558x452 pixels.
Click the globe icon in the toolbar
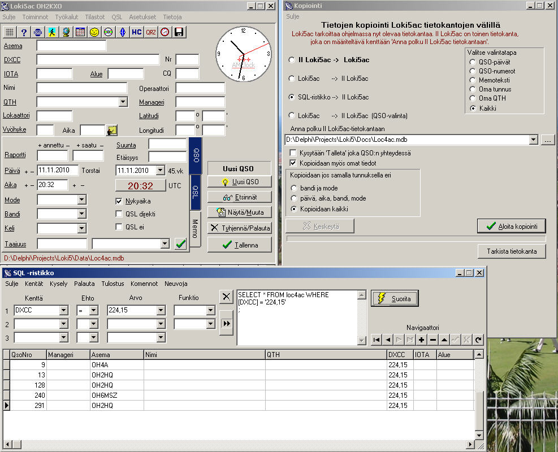point(66,32)
